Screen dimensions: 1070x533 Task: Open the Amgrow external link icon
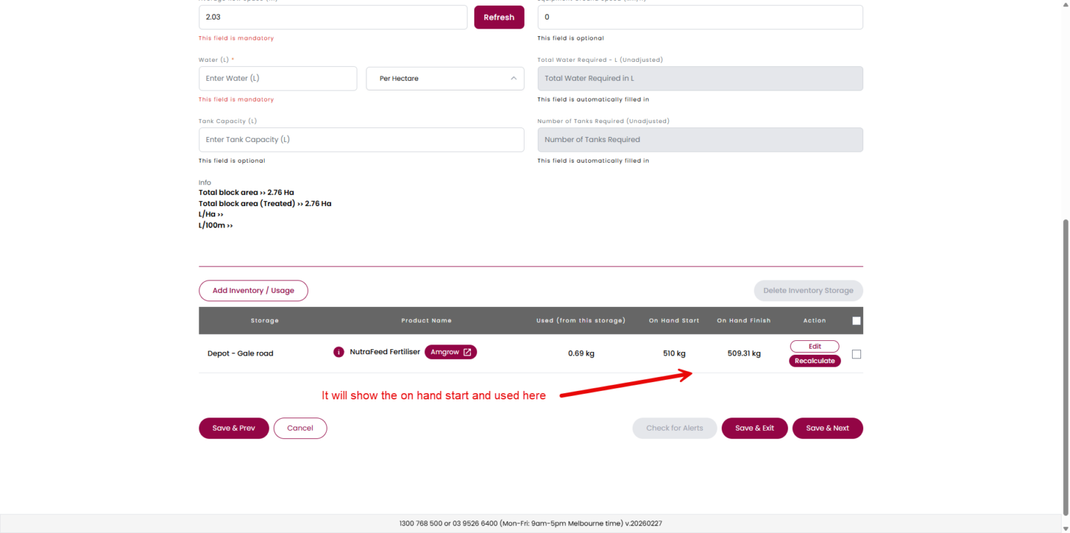[467, 352]
